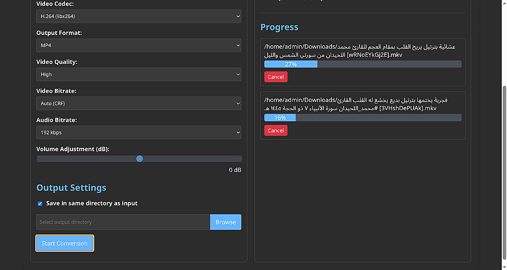Select the wRNoEYkGj2E.mkv file path text
507x270 pixels.
coord(360,51)
